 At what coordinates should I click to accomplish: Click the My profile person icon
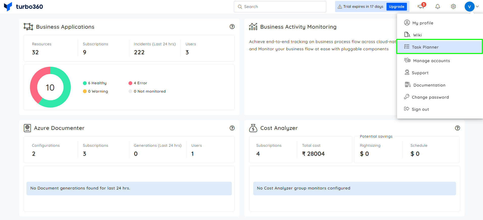tap(407, 23)
